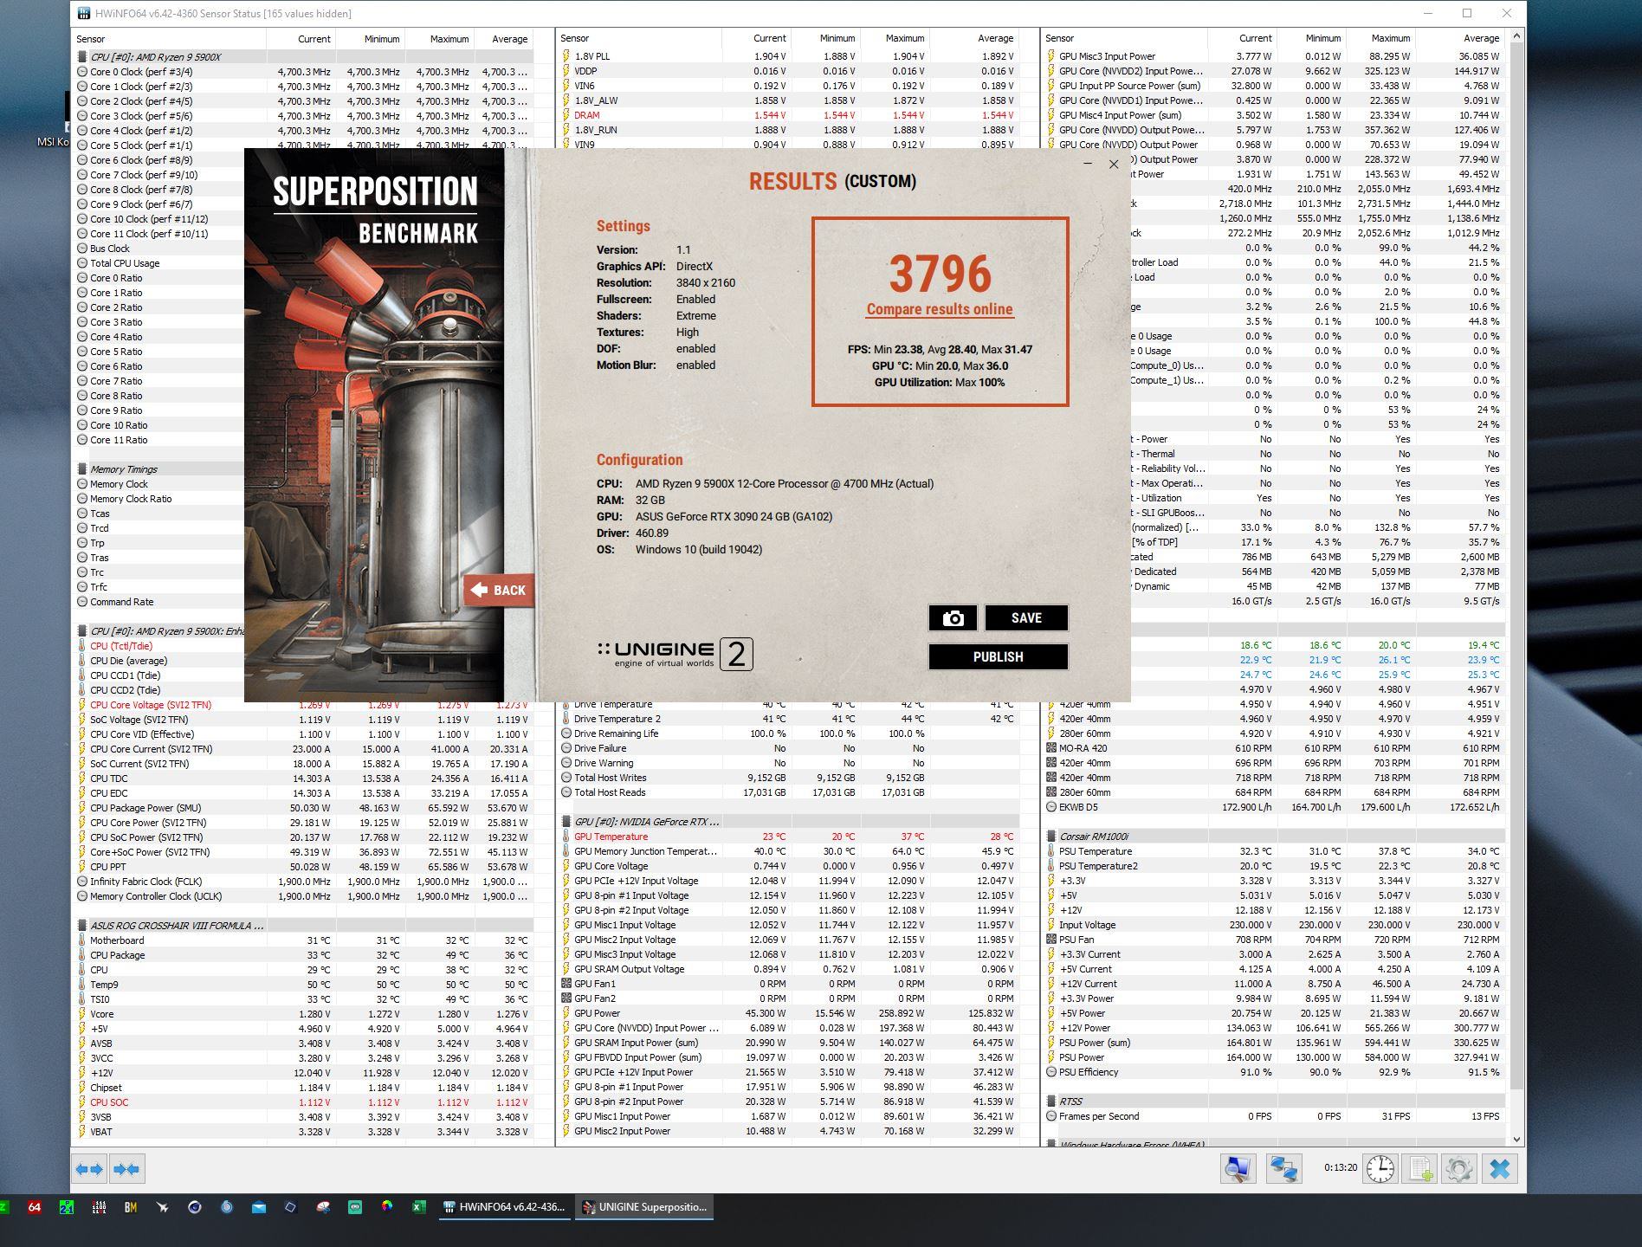
Task: Open the Compare results online link
Action: (x=940, y=309)
